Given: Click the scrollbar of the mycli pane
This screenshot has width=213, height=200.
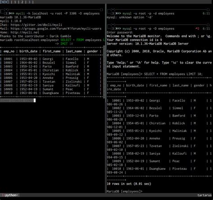Looking at the screenshot, I should tap(104, 72).
